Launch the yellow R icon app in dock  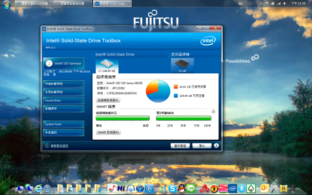[x=283, y=189]
